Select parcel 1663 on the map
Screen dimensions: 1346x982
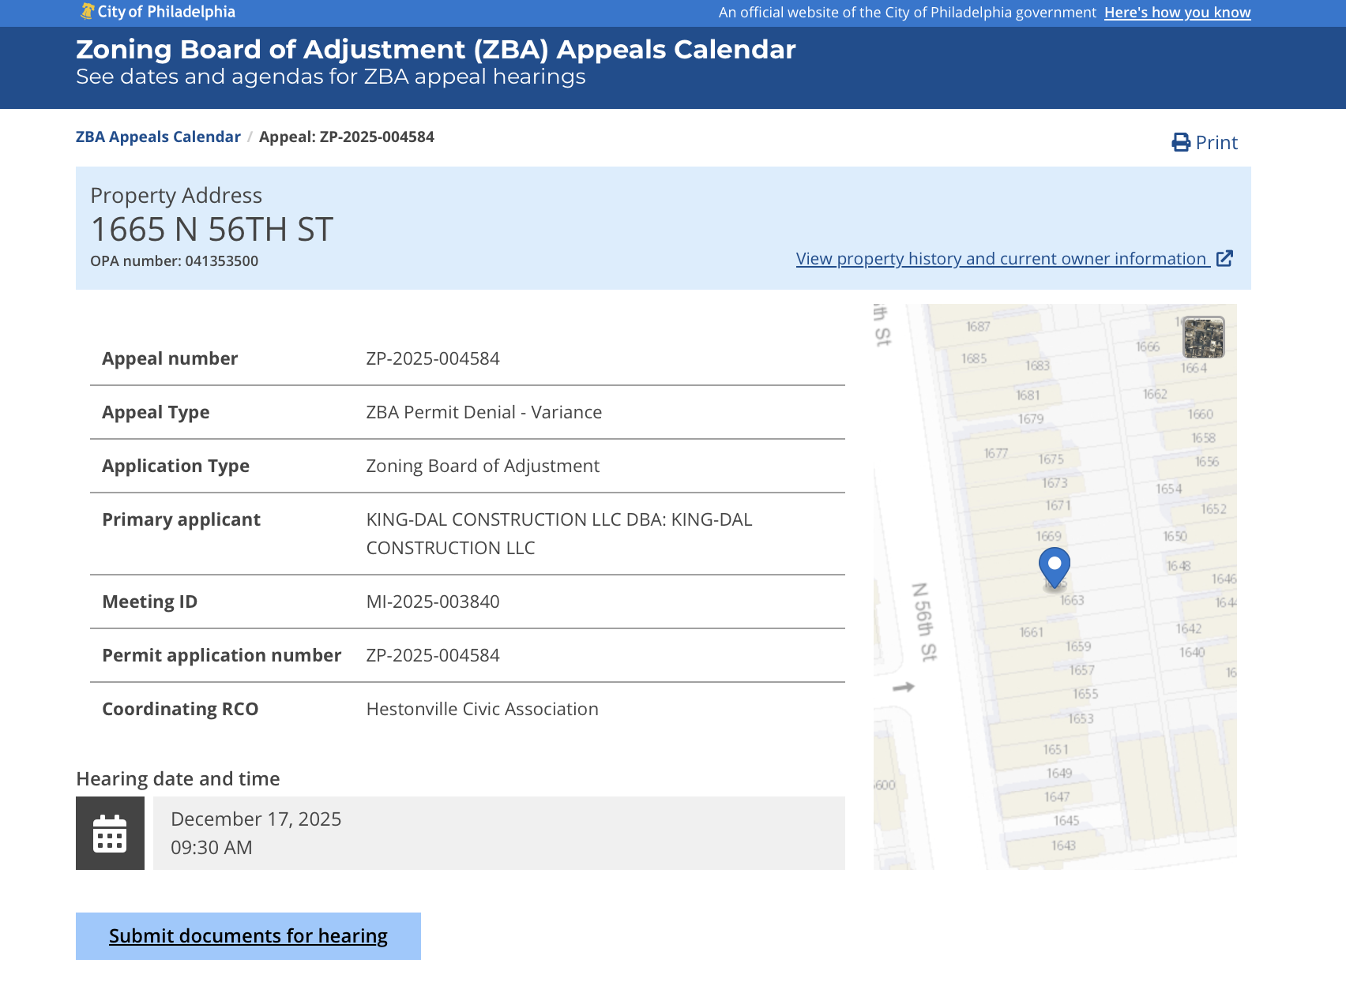pyautogui.click(x=1071, y=600)
